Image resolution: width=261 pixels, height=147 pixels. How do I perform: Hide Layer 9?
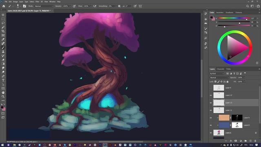click(x=211, y=118)
